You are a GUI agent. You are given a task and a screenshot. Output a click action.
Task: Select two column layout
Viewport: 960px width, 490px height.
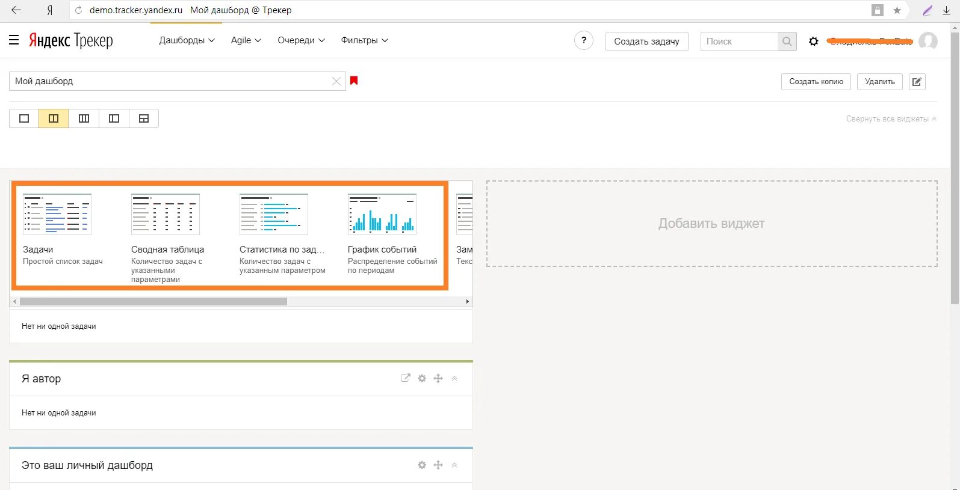(54, 118)
